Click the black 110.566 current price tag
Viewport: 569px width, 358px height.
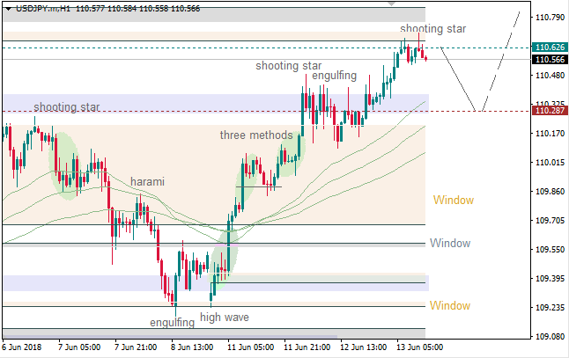[x=549, y=60]
